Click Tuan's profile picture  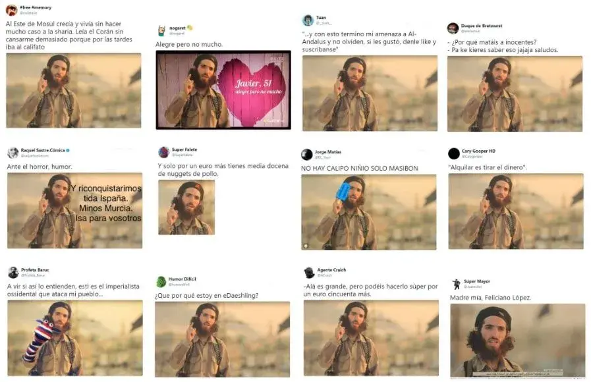[308, 20]
